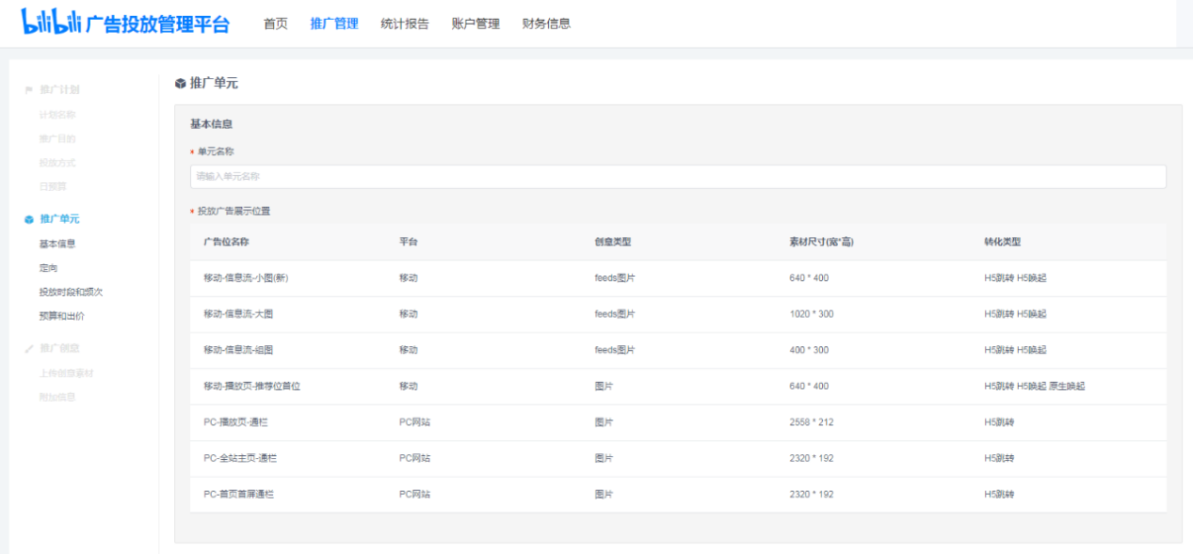Click the pencil icon beside 推广创意
Viewport: 1193px width, 554px height.
point(28,349)
